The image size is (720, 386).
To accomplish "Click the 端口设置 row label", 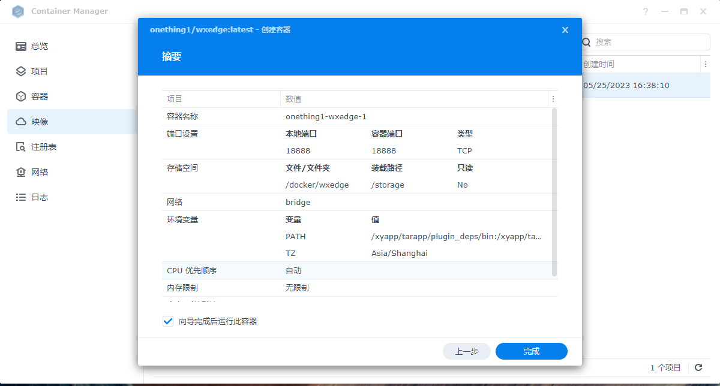I will pyautogui.click(x=182, y=134).
